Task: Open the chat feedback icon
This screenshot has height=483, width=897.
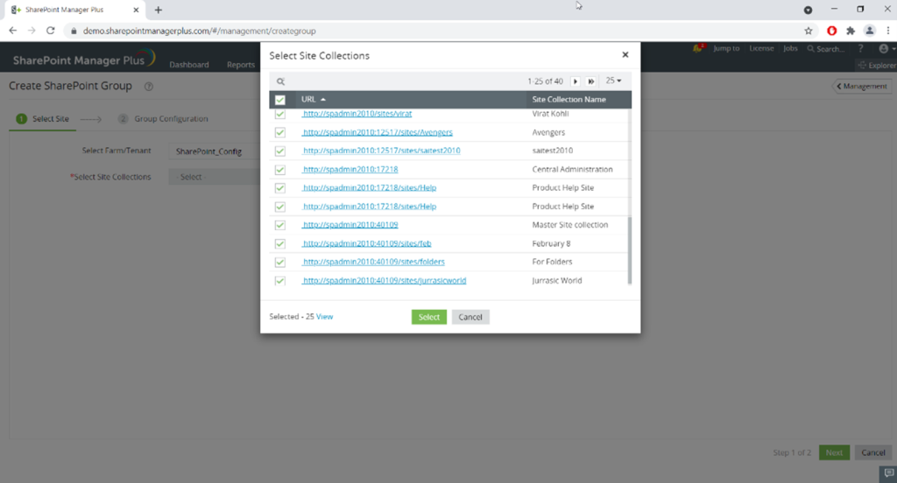Action: point(888,473)
